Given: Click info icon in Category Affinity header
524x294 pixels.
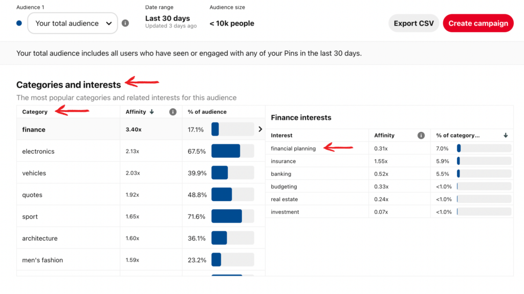Looking at the screenshot, I should (x=173, y=112).
